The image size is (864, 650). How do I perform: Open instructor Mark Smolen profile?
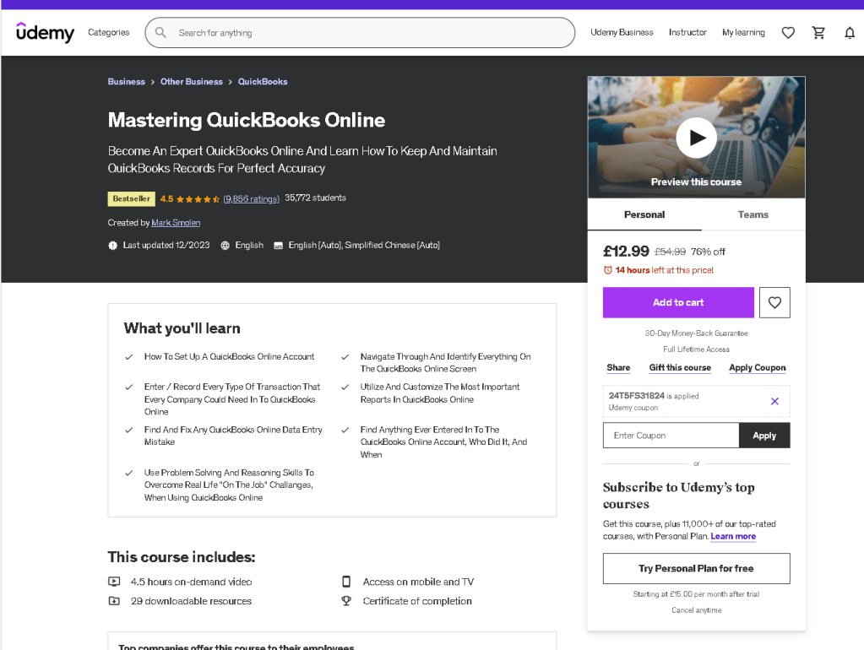click(x=176, y=223)
